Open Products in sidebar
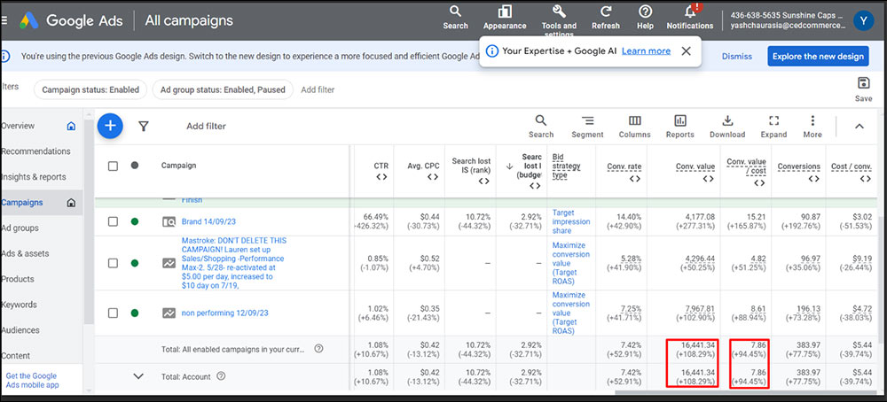This screenshot has height=402, width=887. pyautogui.click(x=18, y=279)
